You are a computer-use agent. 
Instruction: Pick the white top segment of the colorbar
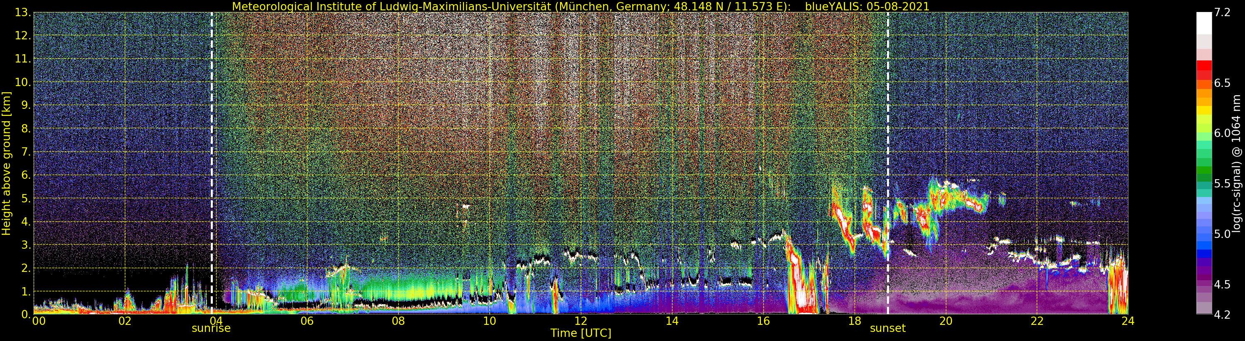tap(1204, 22)
